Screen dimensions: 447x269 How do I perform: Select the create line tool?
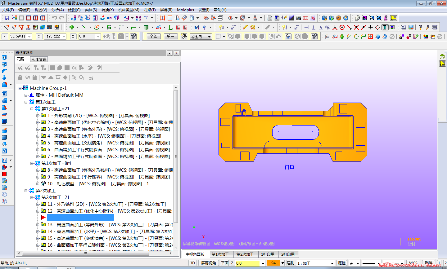(84, 27)
